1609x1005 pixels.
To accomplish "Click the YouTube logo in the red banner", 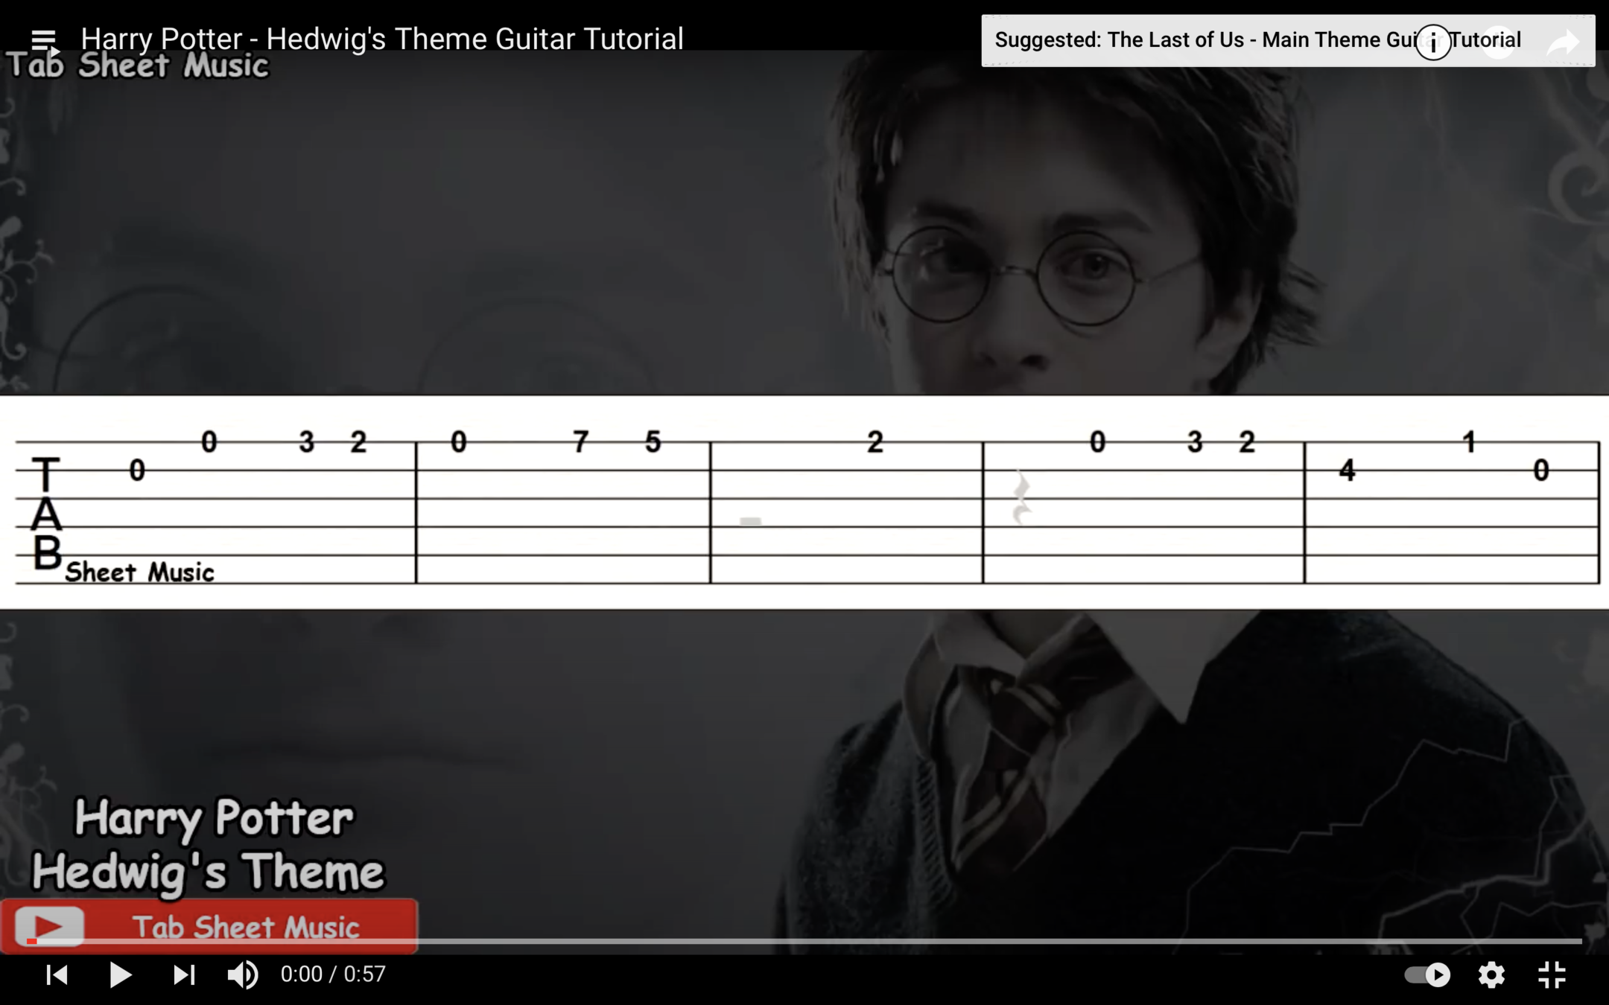I will 49,927.
